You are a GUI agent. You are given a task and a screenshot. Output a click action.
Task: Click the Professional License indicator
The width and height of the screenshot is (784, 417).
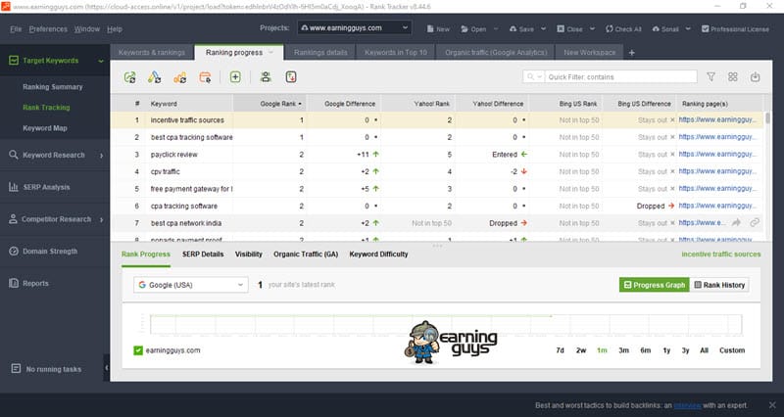[x=735, y=29]
